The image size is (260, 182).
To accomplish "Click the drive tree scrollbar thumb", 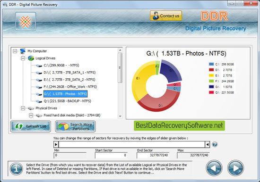I will pyautogui.click(x=120, y=68).
